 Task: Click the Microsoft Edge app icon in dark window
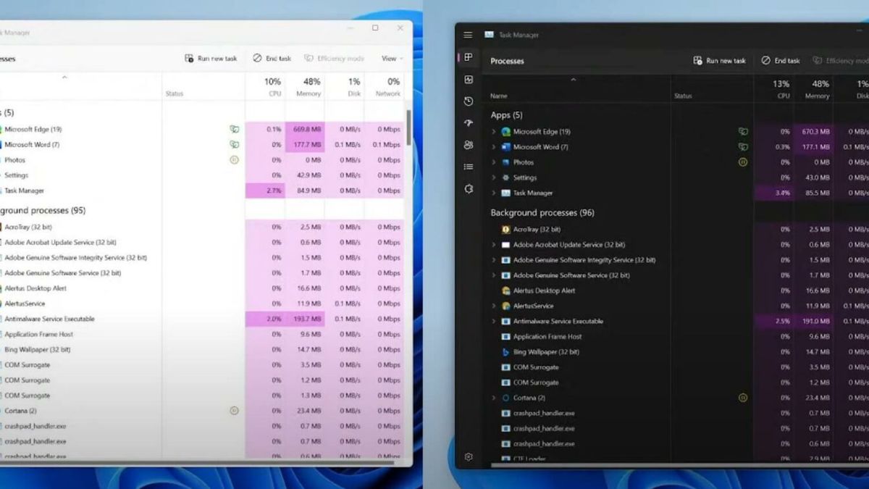point(505,132)
